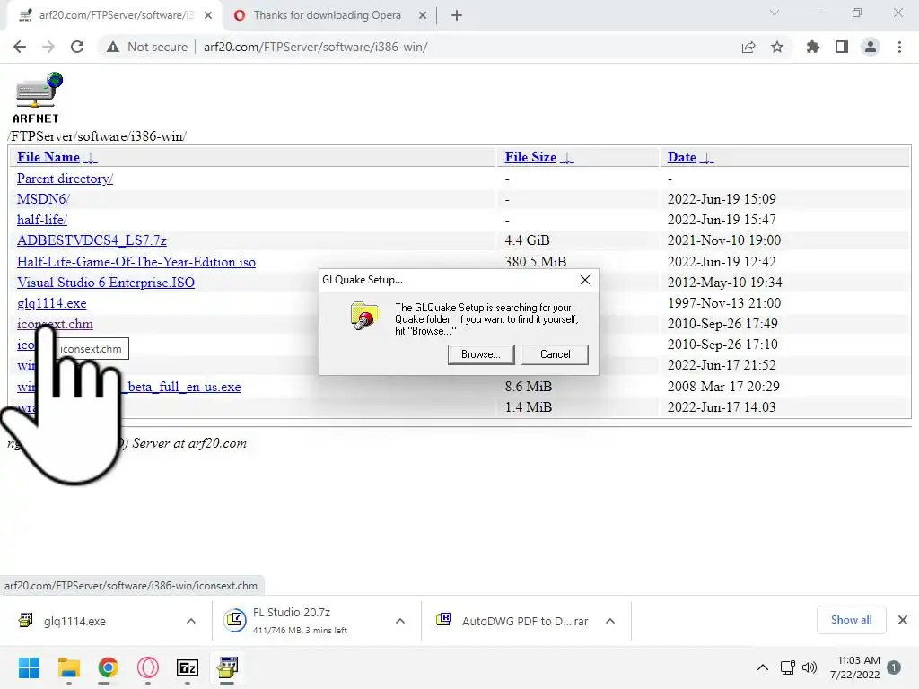Viewport: 919px width, 689px height.
Task: Open the Chrome three-dot menu
Action: coord(899,47)
